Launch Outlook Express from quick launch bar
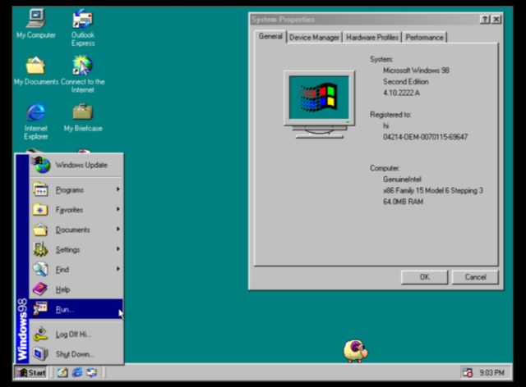526x387 pixels. click(x=91, y=372)
